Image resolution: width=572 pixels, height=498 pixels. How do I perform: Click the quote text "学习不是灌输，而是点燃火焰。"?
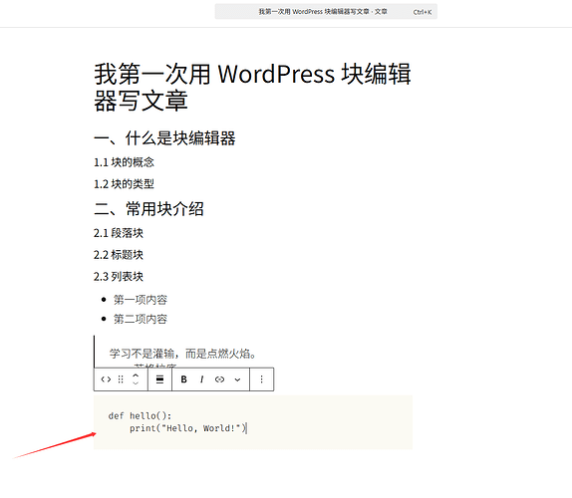(x=183, y=354)
